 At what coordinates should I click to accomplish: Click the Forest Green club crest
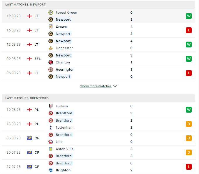(x=51, y=13)
